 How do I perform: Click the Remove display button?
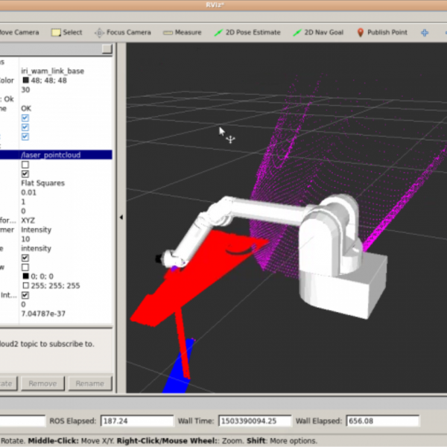42,384
